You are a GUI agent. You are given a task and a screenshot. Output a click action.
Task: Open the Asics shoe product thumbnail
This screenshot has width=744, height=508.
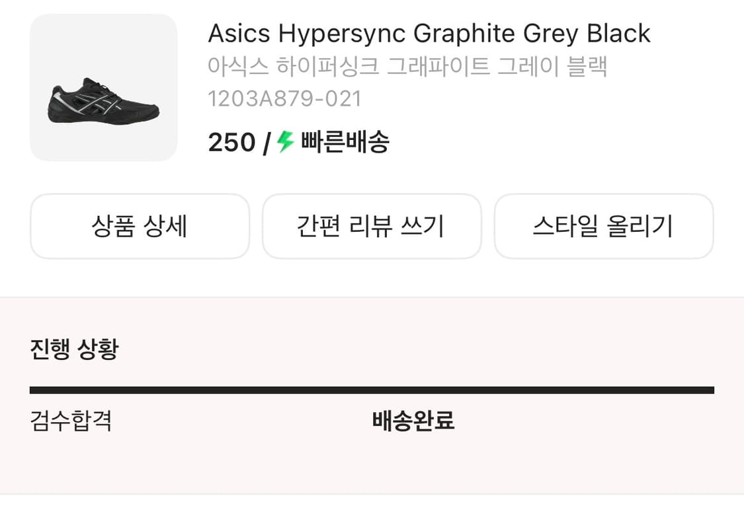pos(103,87)
